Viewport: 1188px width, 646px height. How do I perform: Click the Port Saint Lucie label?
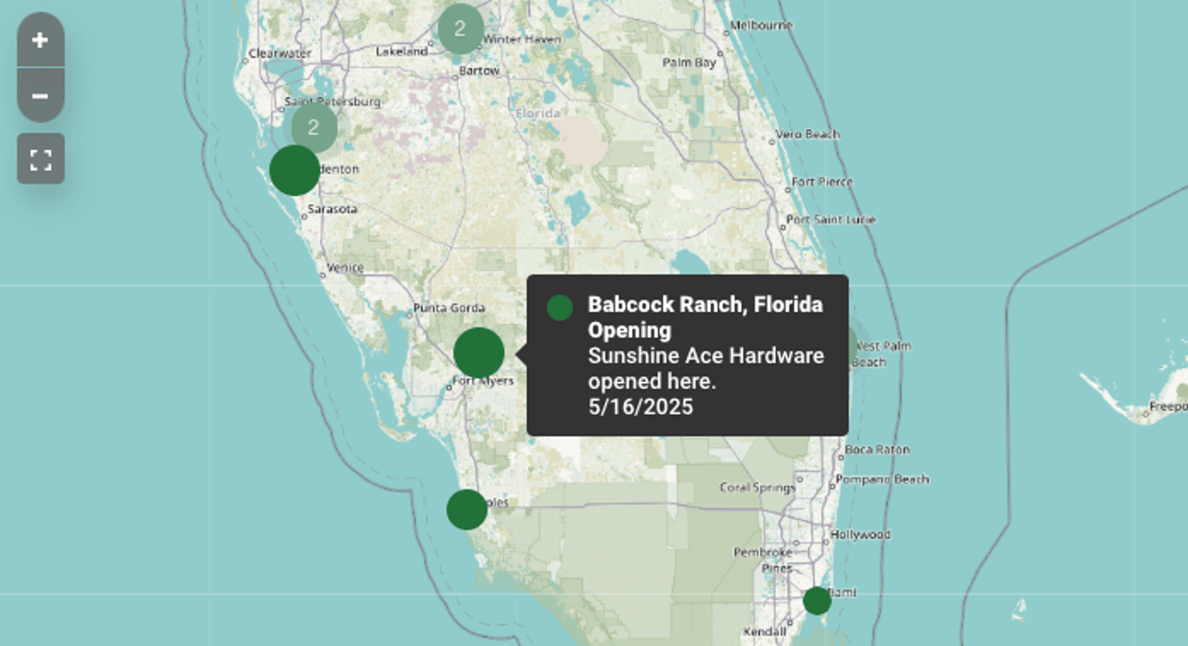[831, 219]
